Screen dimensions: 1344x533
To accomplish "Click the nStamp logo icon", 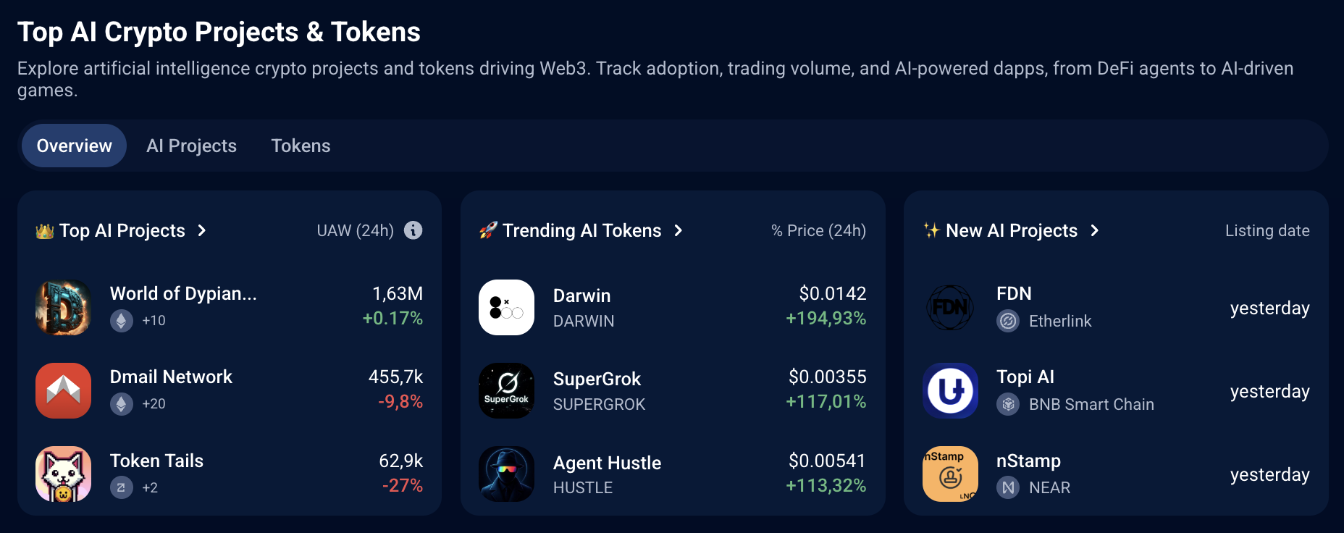I will click(949, 474).
